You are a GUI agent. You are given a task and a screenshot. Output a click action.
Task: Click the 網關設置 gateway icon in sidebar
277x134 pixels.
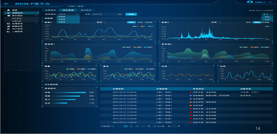point(8,26)
